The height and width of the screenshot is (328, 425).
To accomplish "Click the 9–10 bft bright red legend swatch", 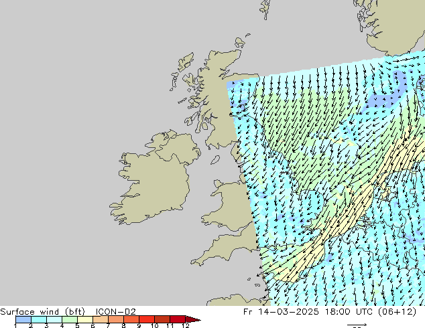I will [x=147, y=319].
